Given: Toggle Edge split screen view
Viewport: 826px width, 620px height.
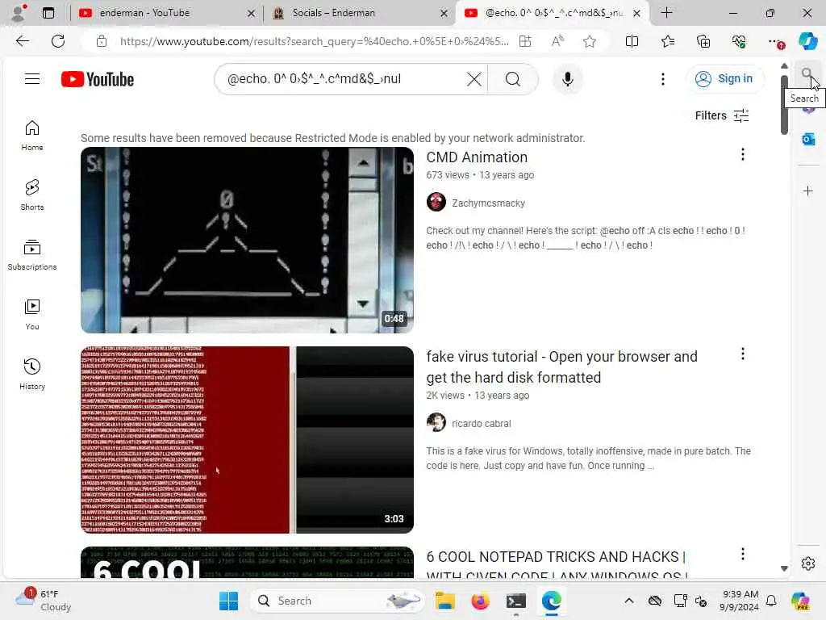Looking at the screenshot, I should 632,41.
